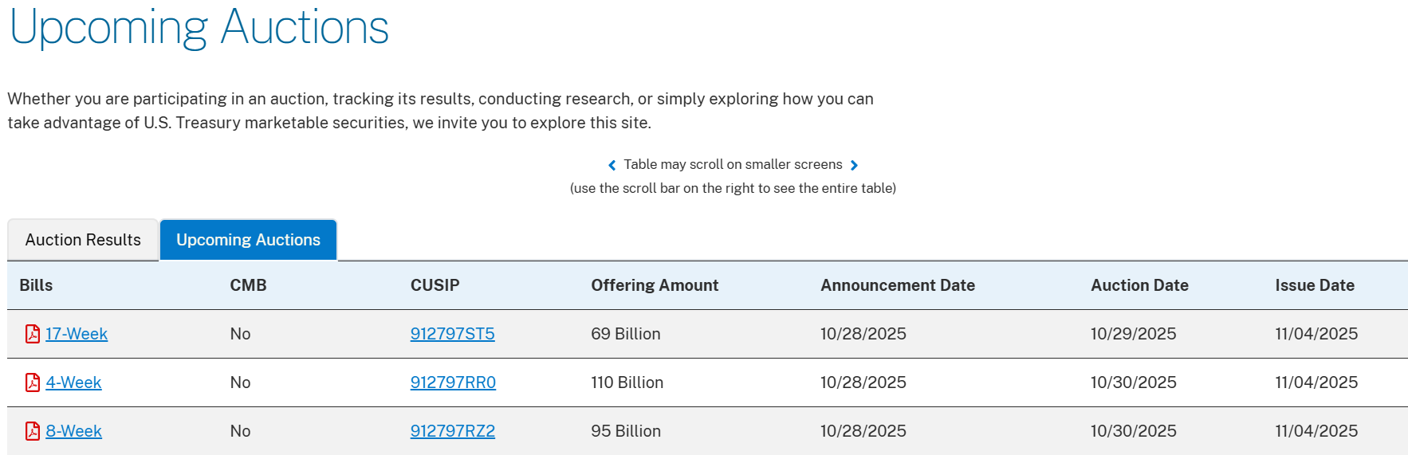Screen dimensions: 1408x455
Task: Open CUSIP 912797ST5 link
Action: coord(452,334)
